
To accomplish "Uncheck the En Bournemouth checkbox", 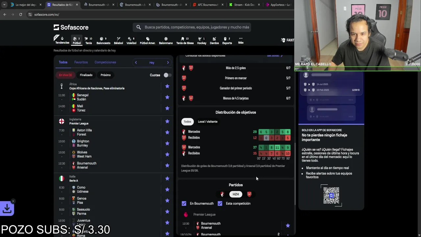I will [x=184, y=203].
